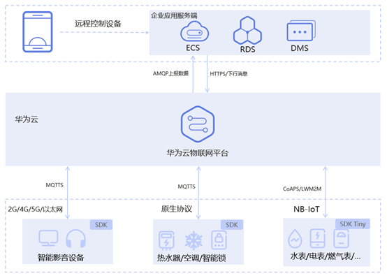Click the SDK badge above 热水器/空调/智能锁
387x278 pixels.
[232, 225]
